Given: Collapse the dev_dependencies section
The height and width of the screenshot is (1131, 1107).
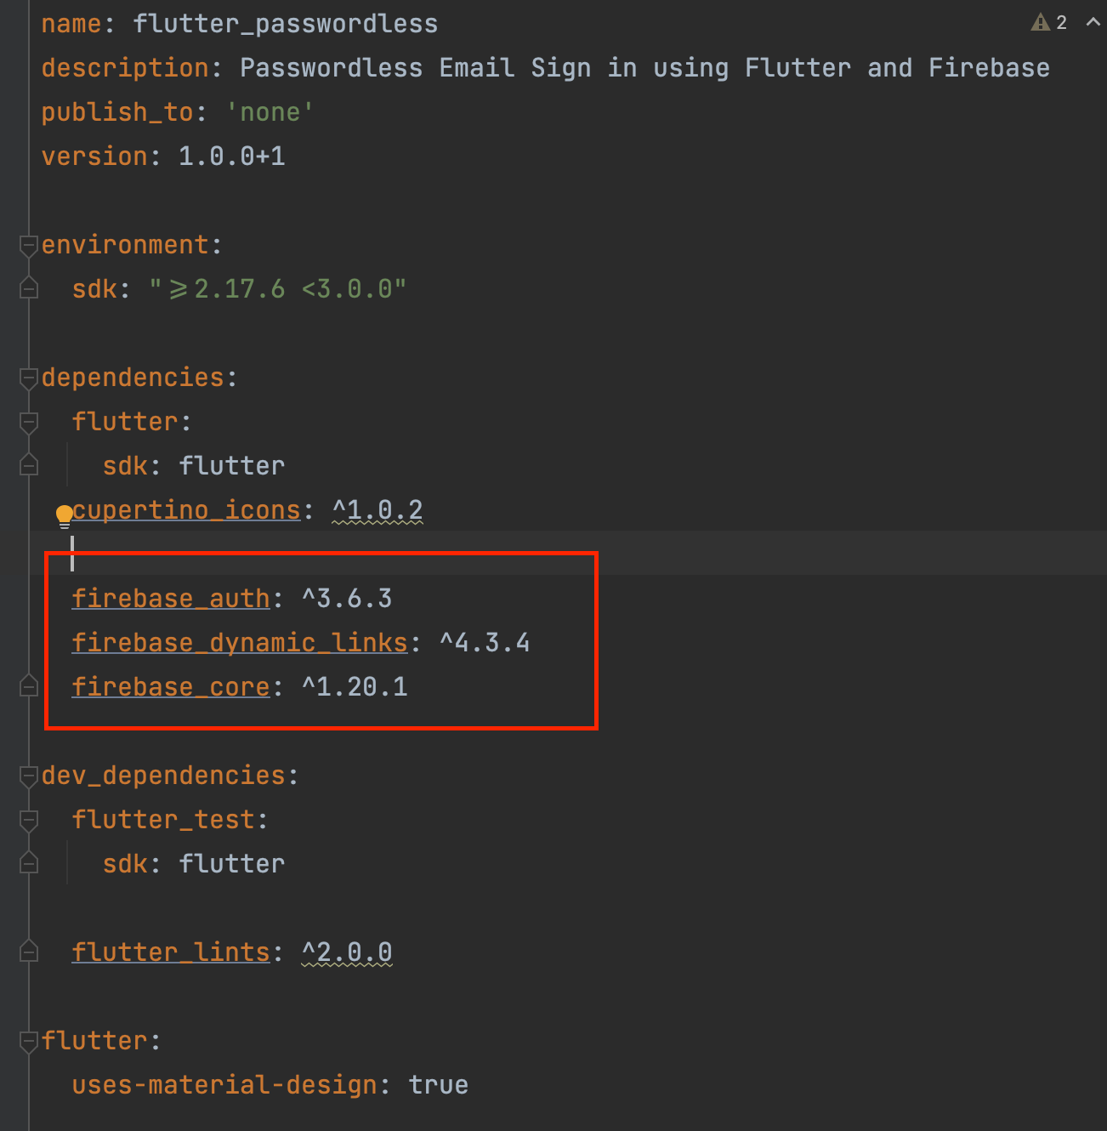Looking at the screenshot, I should [28, 776].
